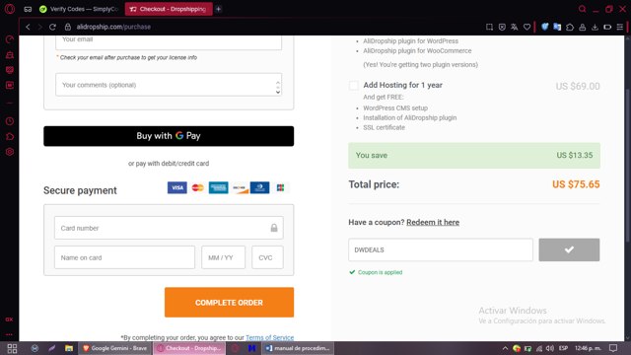Open the Opera GX main menu logo
631x355 pixels.
(10, 9)
